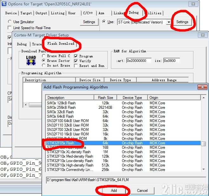This screenshot has height=196, width=209.
Task: Open the Flash Download tab
Action: pyautogui.click(x=61, y=43)
